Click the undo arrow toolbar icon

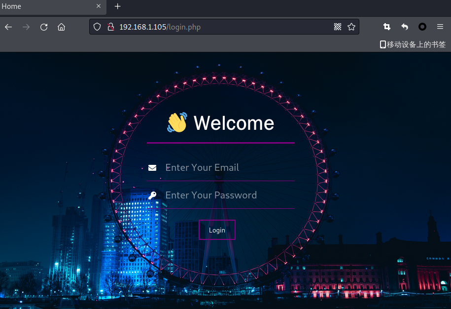(405, 27)
